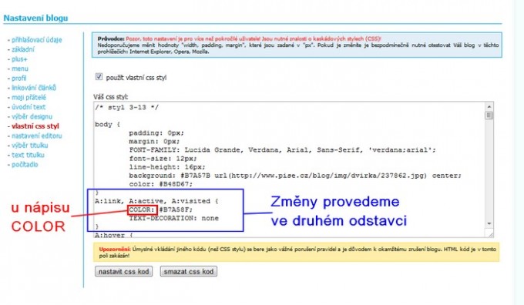Click linkování článků in sidebar
Viewport: 524px width, 305px height.
pos(34,88)
